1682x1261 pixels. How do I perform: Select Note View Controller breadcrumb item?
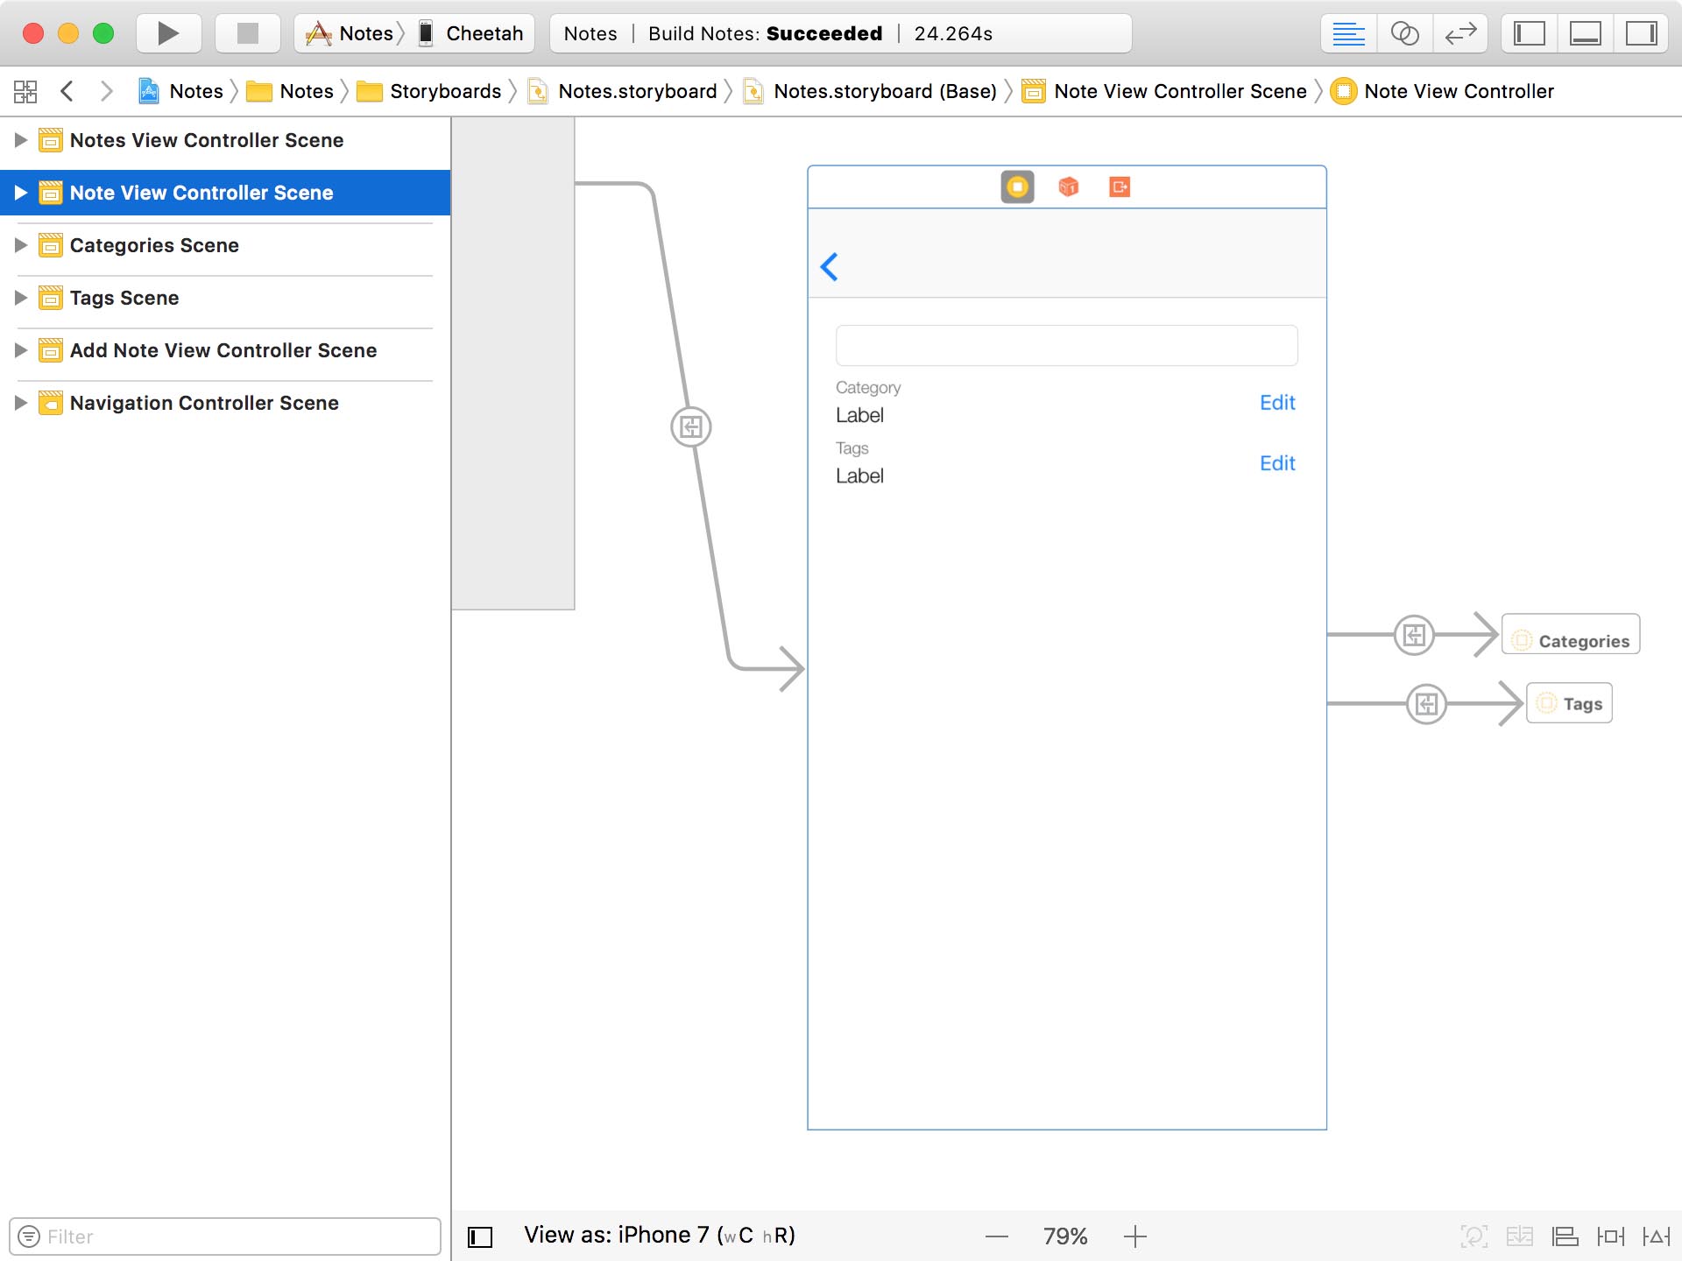coord(1457,90)
